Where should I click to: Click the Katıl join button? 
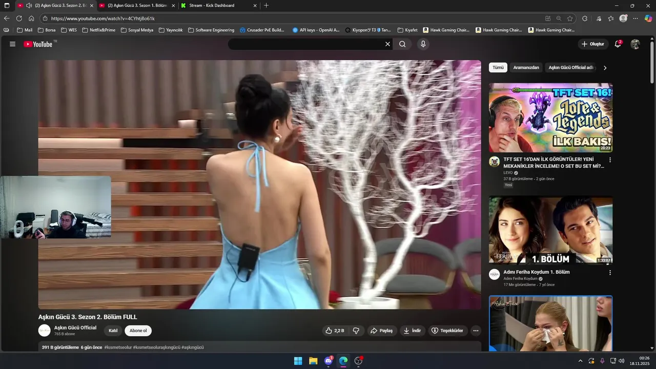(113, 331)
